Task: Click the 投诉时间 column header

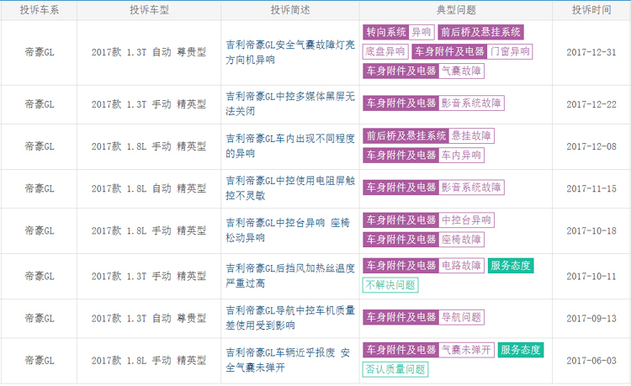Action: 591,10
